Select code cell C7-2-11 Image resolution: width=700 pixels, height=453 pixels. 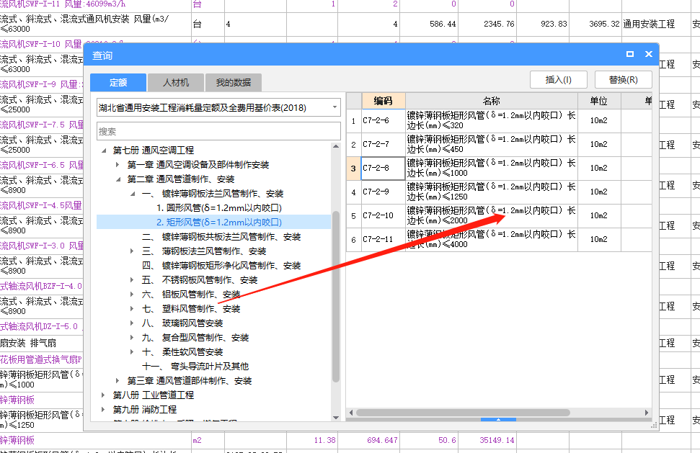[383, 239]
